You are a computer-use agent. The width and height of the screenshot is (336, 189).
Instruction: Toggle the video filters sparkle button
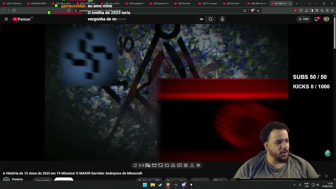point(179,165)
